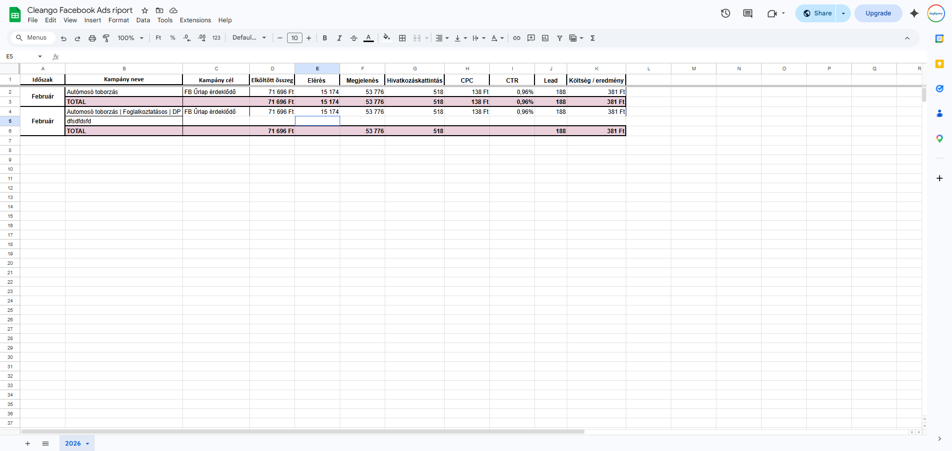Toggle strikethrough formatting
Viewport: 952px width, 451px height.
[354, 38]
